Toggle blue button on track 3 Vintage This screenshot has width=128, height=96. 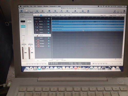tap(48, 27)
